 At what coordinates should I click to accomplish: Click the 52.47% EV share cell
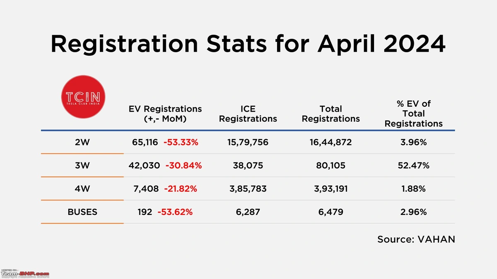(413, 166)
